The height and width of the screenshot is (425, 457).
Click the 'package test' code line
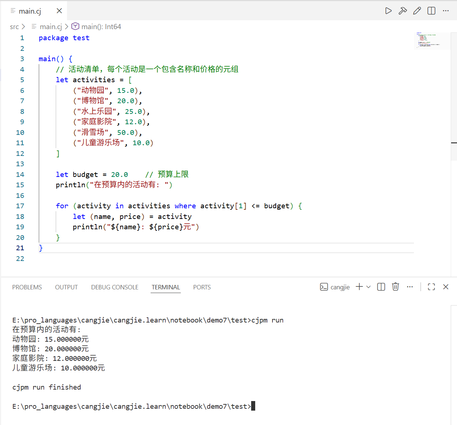64,38
